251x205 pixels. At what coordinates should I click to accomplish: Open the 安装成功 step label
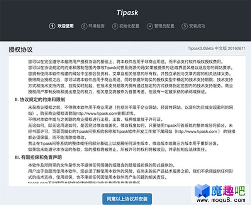(197, 26)
